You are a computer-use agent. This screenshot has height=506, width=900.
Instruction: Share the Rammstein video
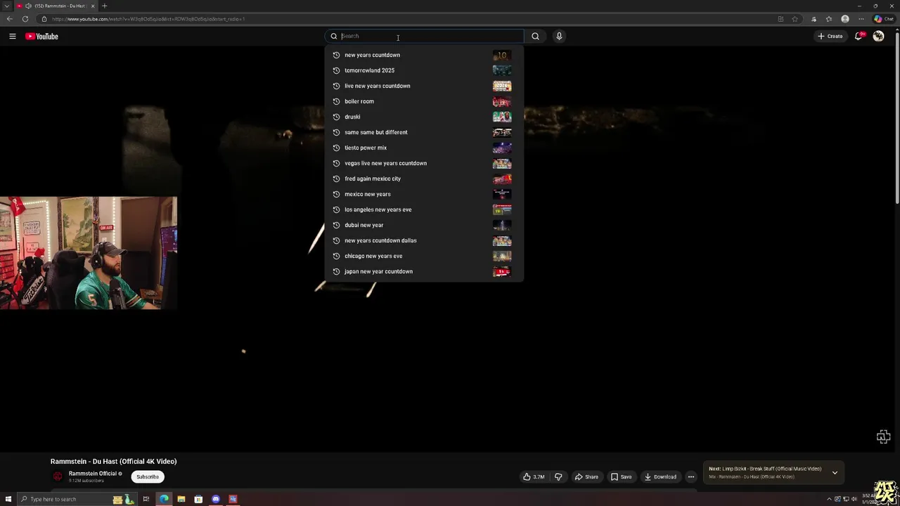click(x=586, y=476)
